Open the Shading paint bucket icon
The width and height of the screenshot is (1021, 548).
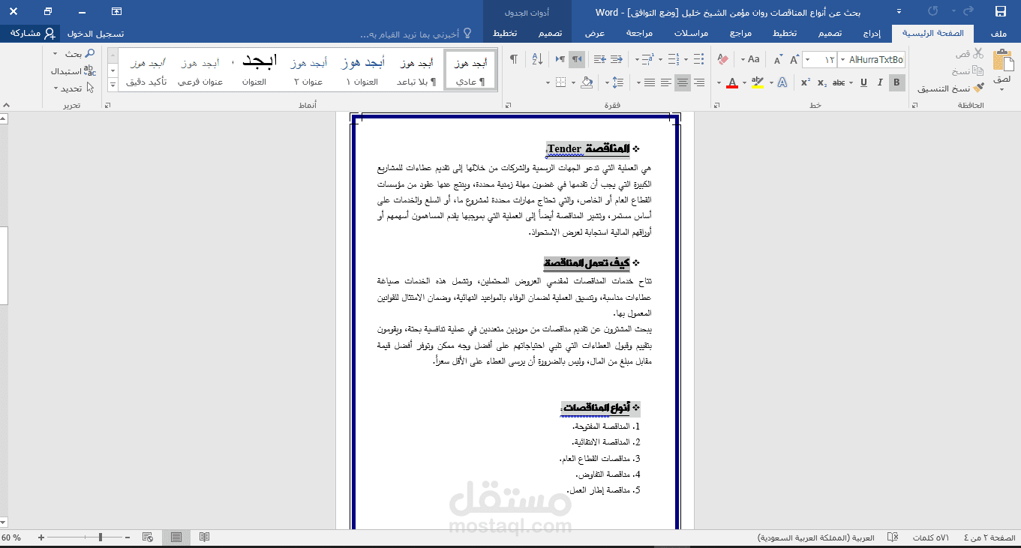tap(587, 82)
